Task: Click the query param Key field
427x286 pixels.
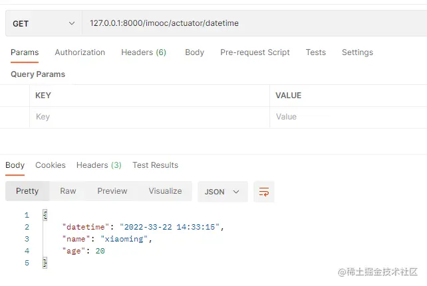Action: click(150, 117)
